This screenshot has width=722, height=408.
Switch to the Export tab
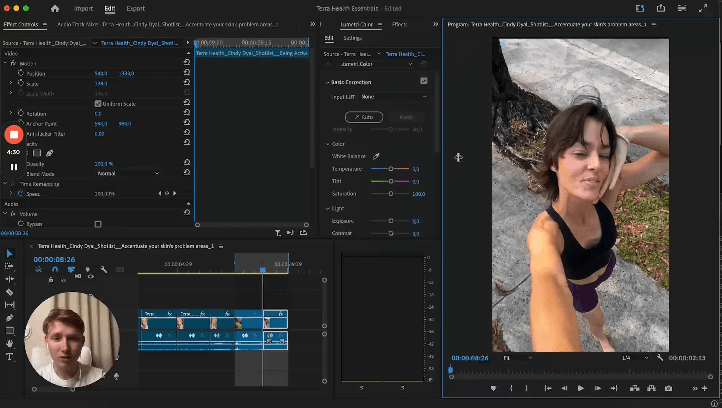(135, 8)
